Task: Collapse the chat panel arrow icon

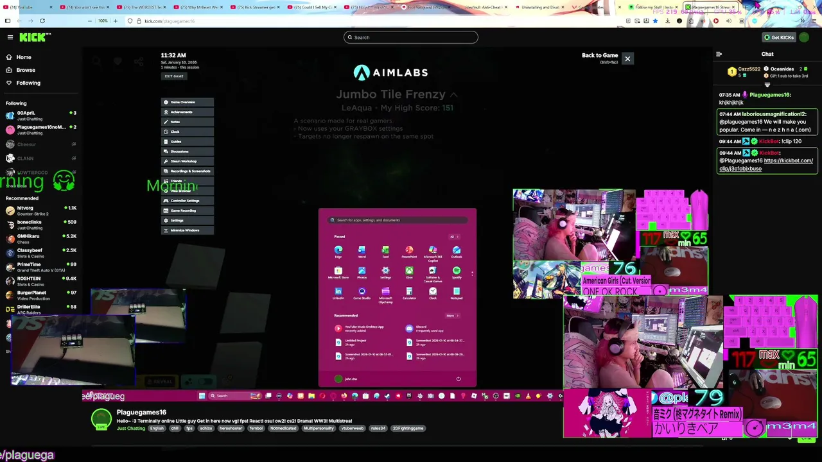Action: click(x=719, y=55)
